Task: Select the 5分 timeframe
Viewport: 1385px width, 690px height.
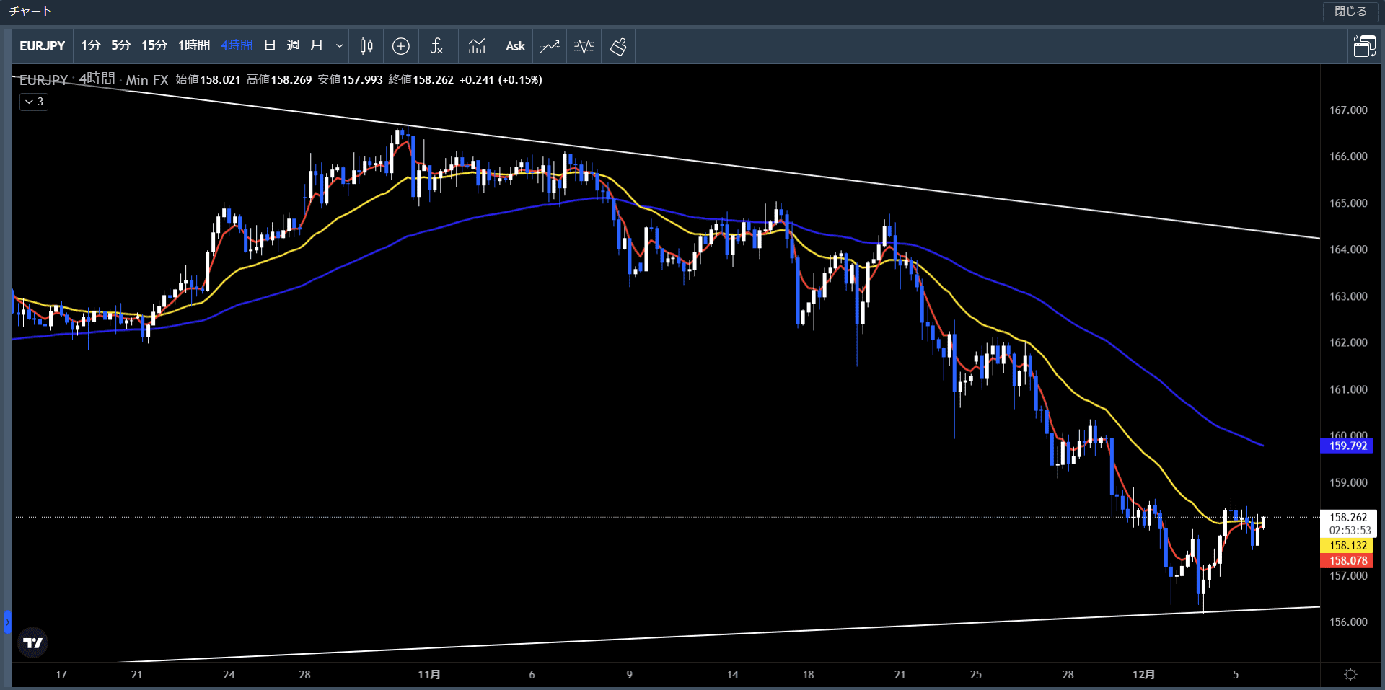Action: click(x=120, y=45)
